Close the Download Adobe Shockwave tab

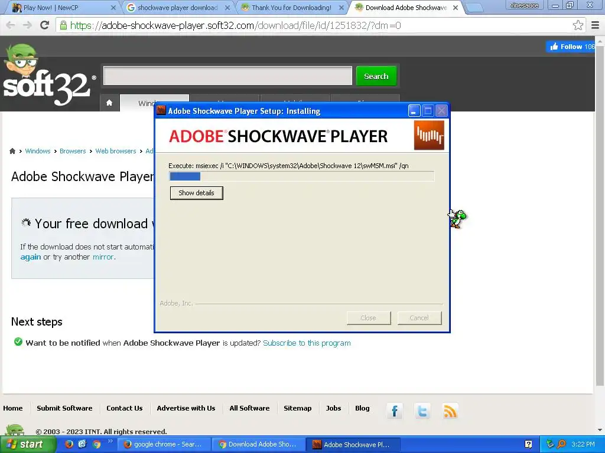pos(456,8)
